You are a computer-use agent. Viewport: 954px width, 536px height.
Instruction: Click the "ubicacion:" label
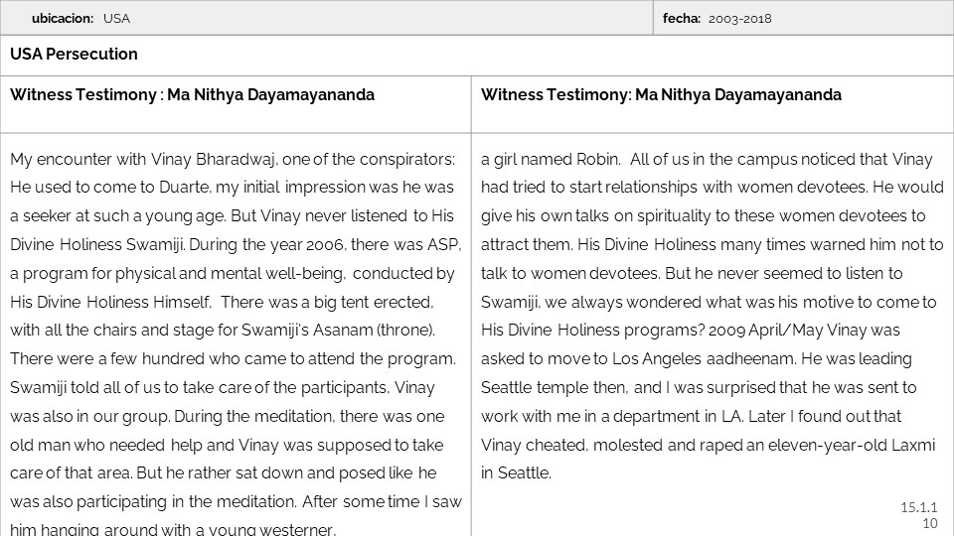click(63, 18)
